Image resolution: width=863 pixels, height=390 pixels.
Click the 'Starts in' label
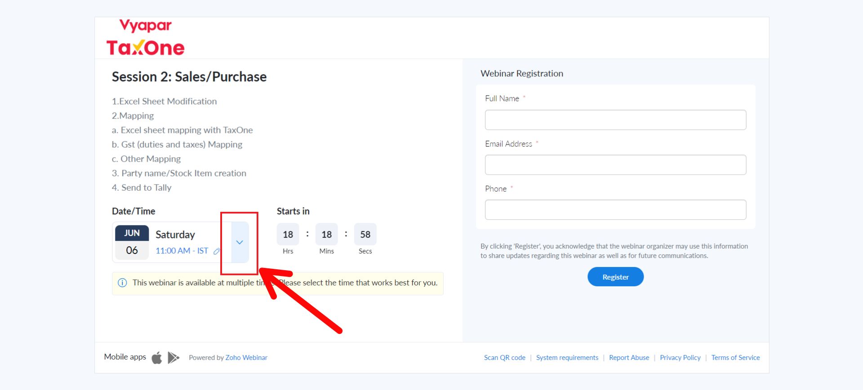[293, 211]
